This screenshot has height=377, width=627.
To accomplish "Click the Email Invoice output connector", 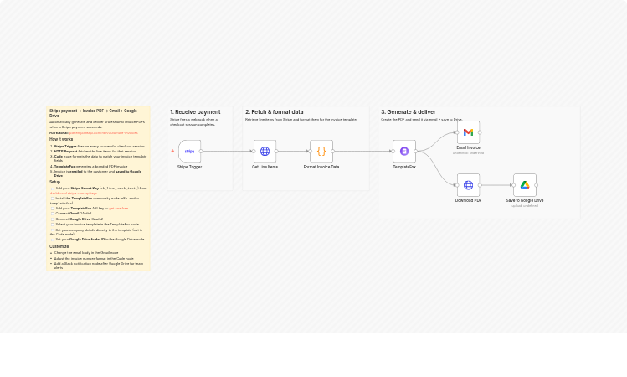I will pos(480,132).
